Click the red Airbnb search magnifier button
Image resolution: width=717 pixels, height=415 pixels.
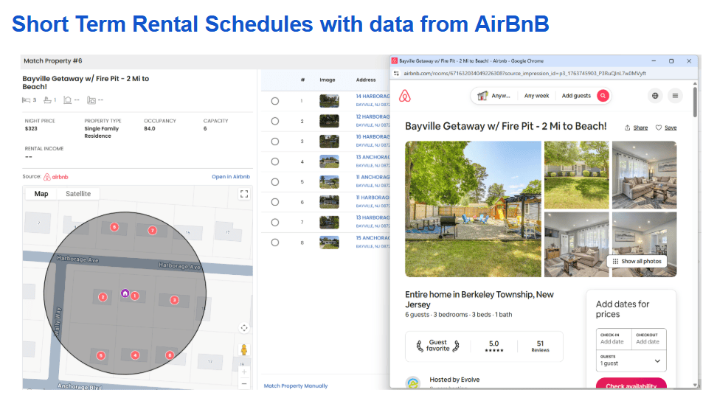click(x=603, y=96)
